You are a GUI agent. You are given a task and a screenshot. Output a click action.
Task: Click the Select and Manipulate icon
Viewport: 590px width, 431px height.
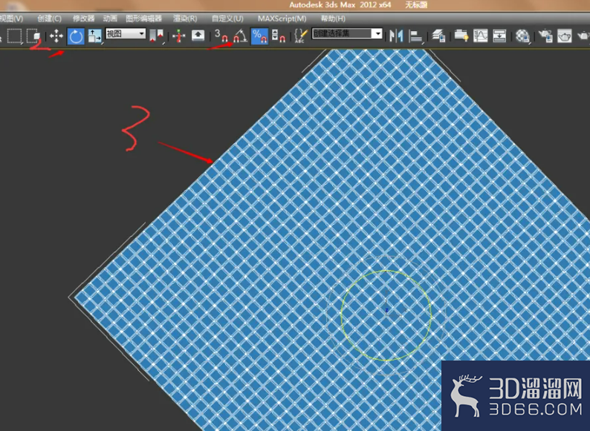click(x=179, y=36)
